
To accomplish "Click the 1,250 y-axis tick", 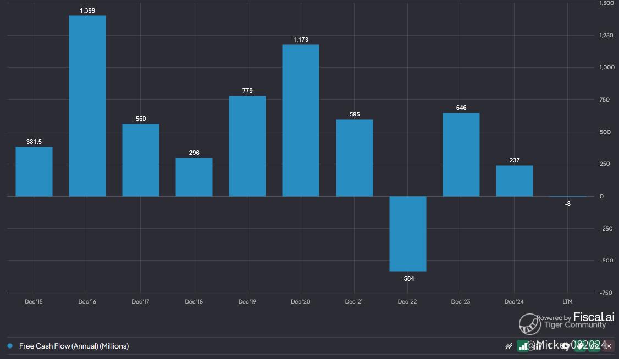I will tap(606, 36).
